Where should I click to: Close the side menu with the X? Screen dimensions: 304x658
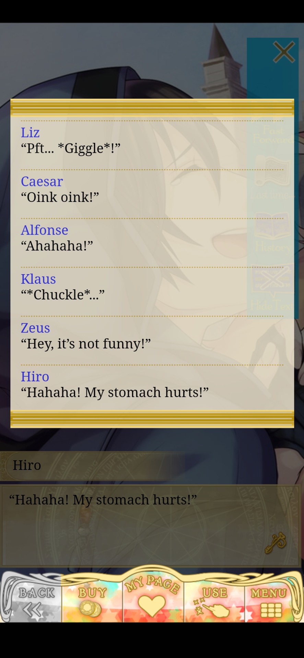(284, 52)
